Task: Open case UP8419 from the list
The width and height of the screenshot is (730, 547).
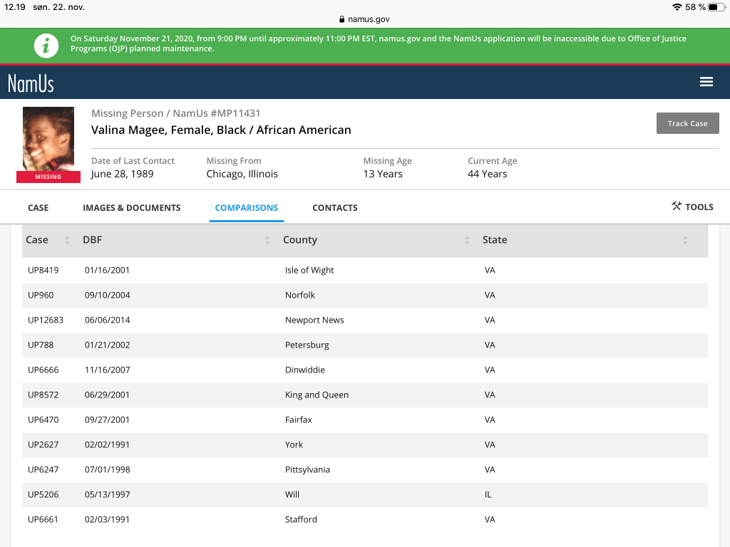Action: click(x=43, y=270)
